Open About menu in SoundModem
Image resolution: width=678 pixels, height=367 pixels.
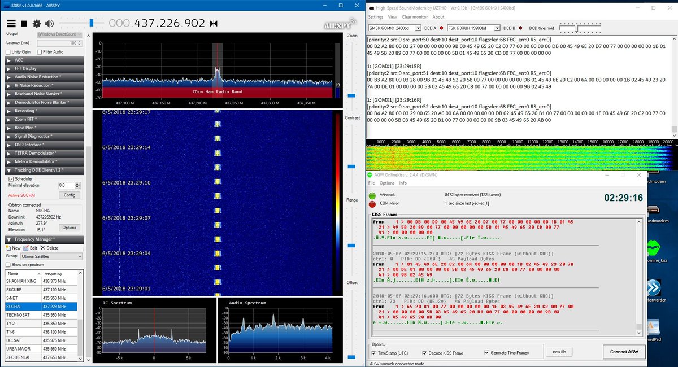pyautogui.click(x=438, y=17)
